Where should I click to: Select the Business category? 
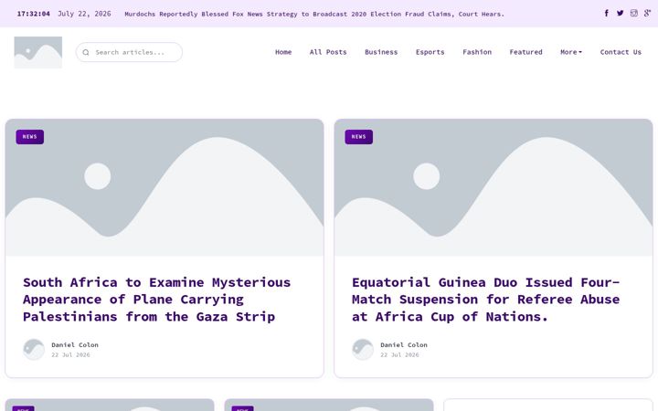(381, 52)
